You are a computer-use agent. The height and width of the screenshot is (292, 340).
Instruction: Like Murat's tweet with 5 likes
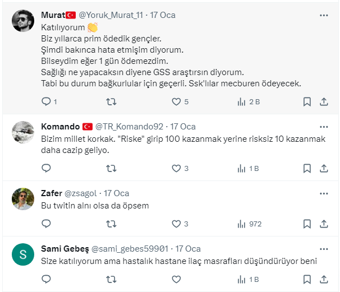point(176,101)
